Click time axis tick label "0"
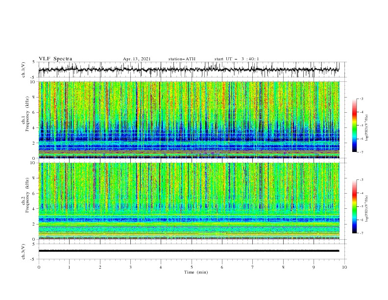This screenshot has height=300, width=388. pos(39,267)
